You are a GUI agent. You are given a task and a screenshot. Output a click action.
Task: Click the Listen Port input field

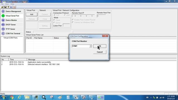coord(66,25)
